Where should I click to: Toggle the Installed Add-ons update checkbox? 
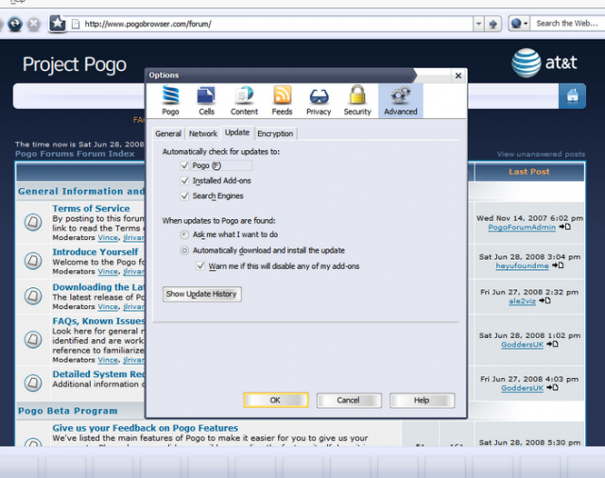pos(184,180)
